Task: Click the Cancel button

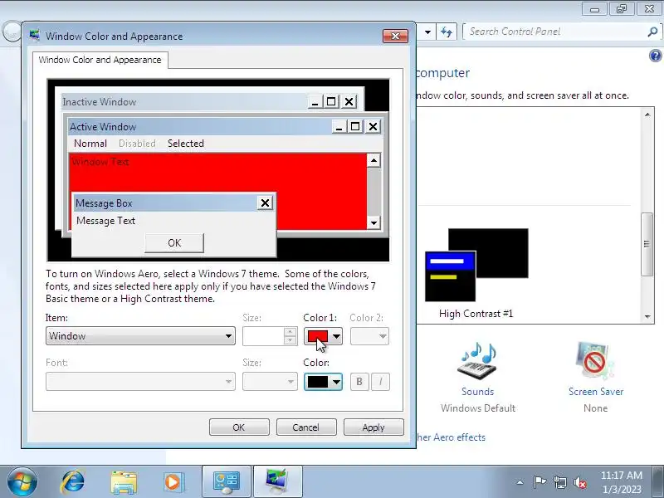Action: (x=306, y=427)
